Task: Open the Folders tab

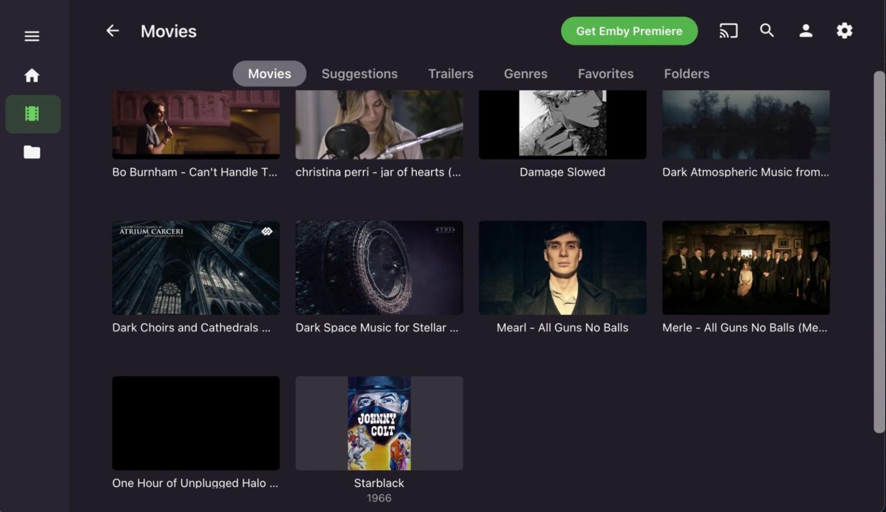Action: 686,74
